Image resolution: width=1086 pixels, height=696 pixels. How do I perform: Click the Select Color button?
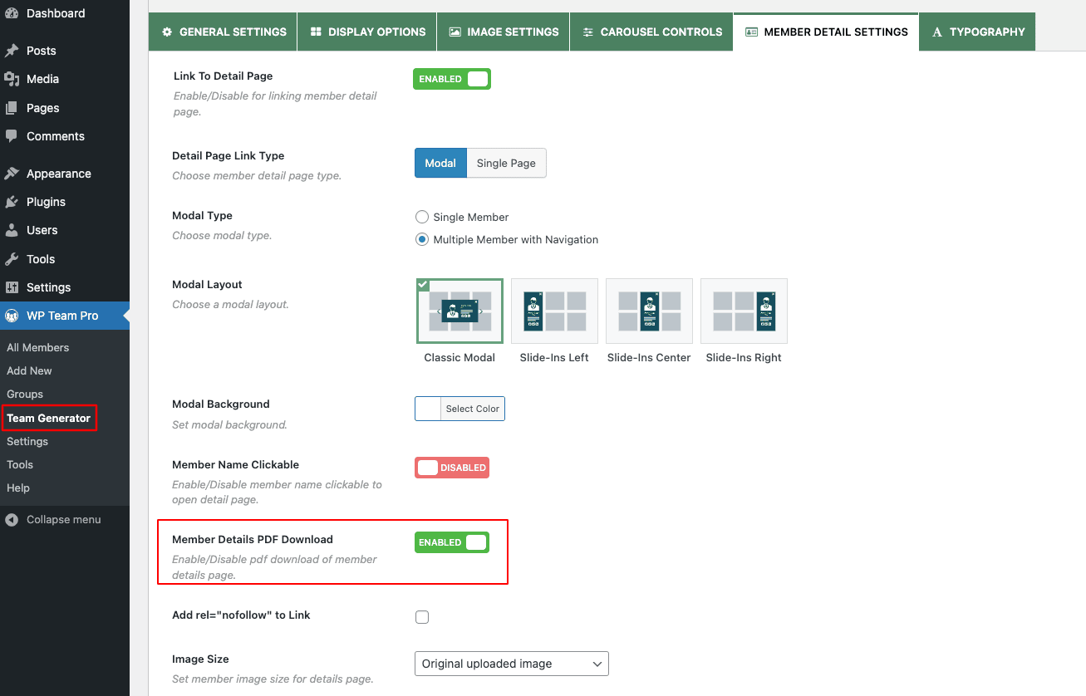click(472, 409)
